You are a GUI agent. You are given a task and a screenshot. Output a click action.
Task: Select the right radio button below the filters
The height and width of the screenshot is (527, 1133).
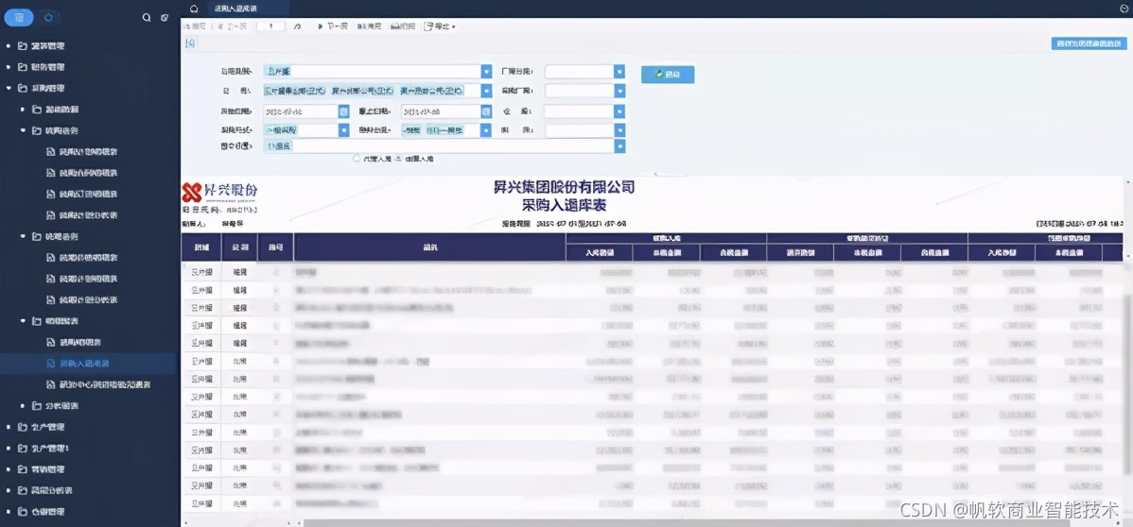click(x=398, y=158)
